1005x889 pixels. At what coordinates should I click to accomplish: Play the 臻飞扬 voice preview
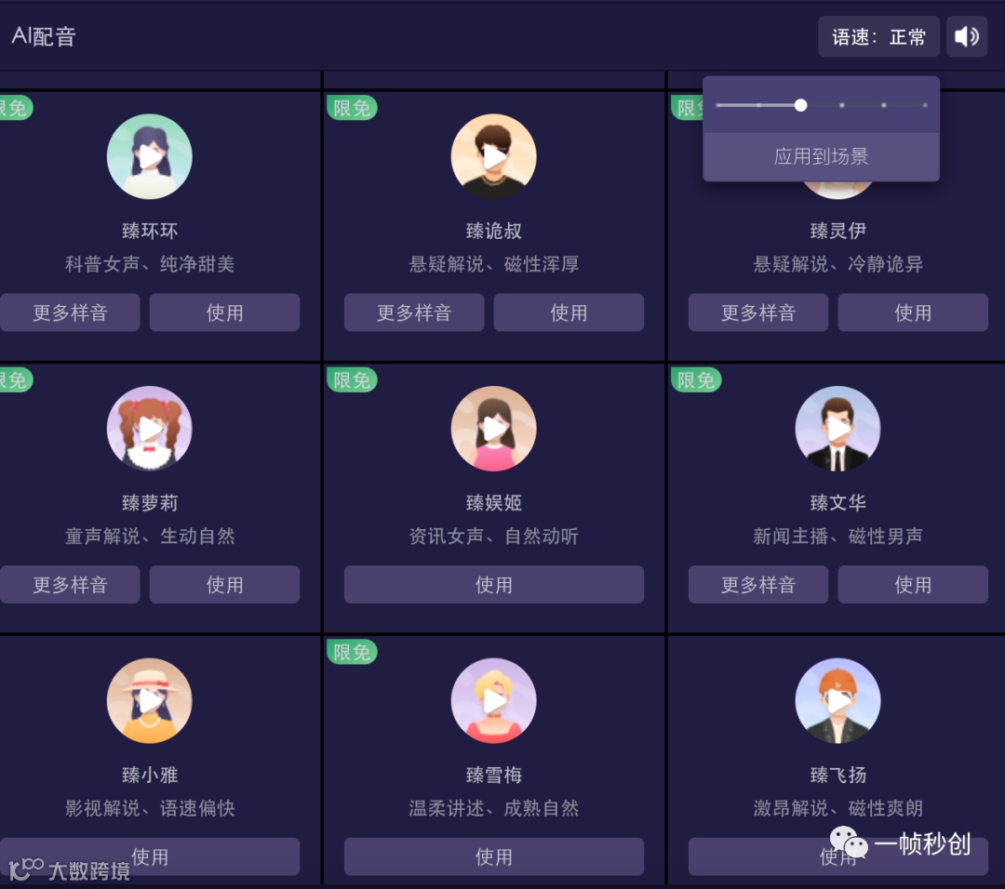(x=837, y=701)
